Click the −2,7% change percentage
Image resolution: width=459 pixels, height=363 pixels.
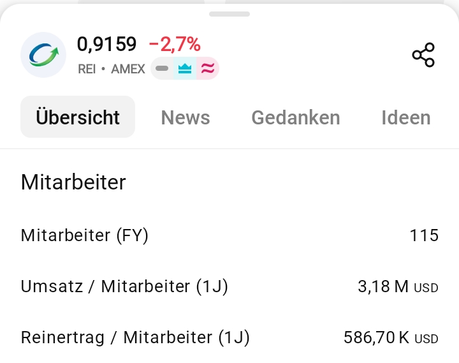(175, 44)
